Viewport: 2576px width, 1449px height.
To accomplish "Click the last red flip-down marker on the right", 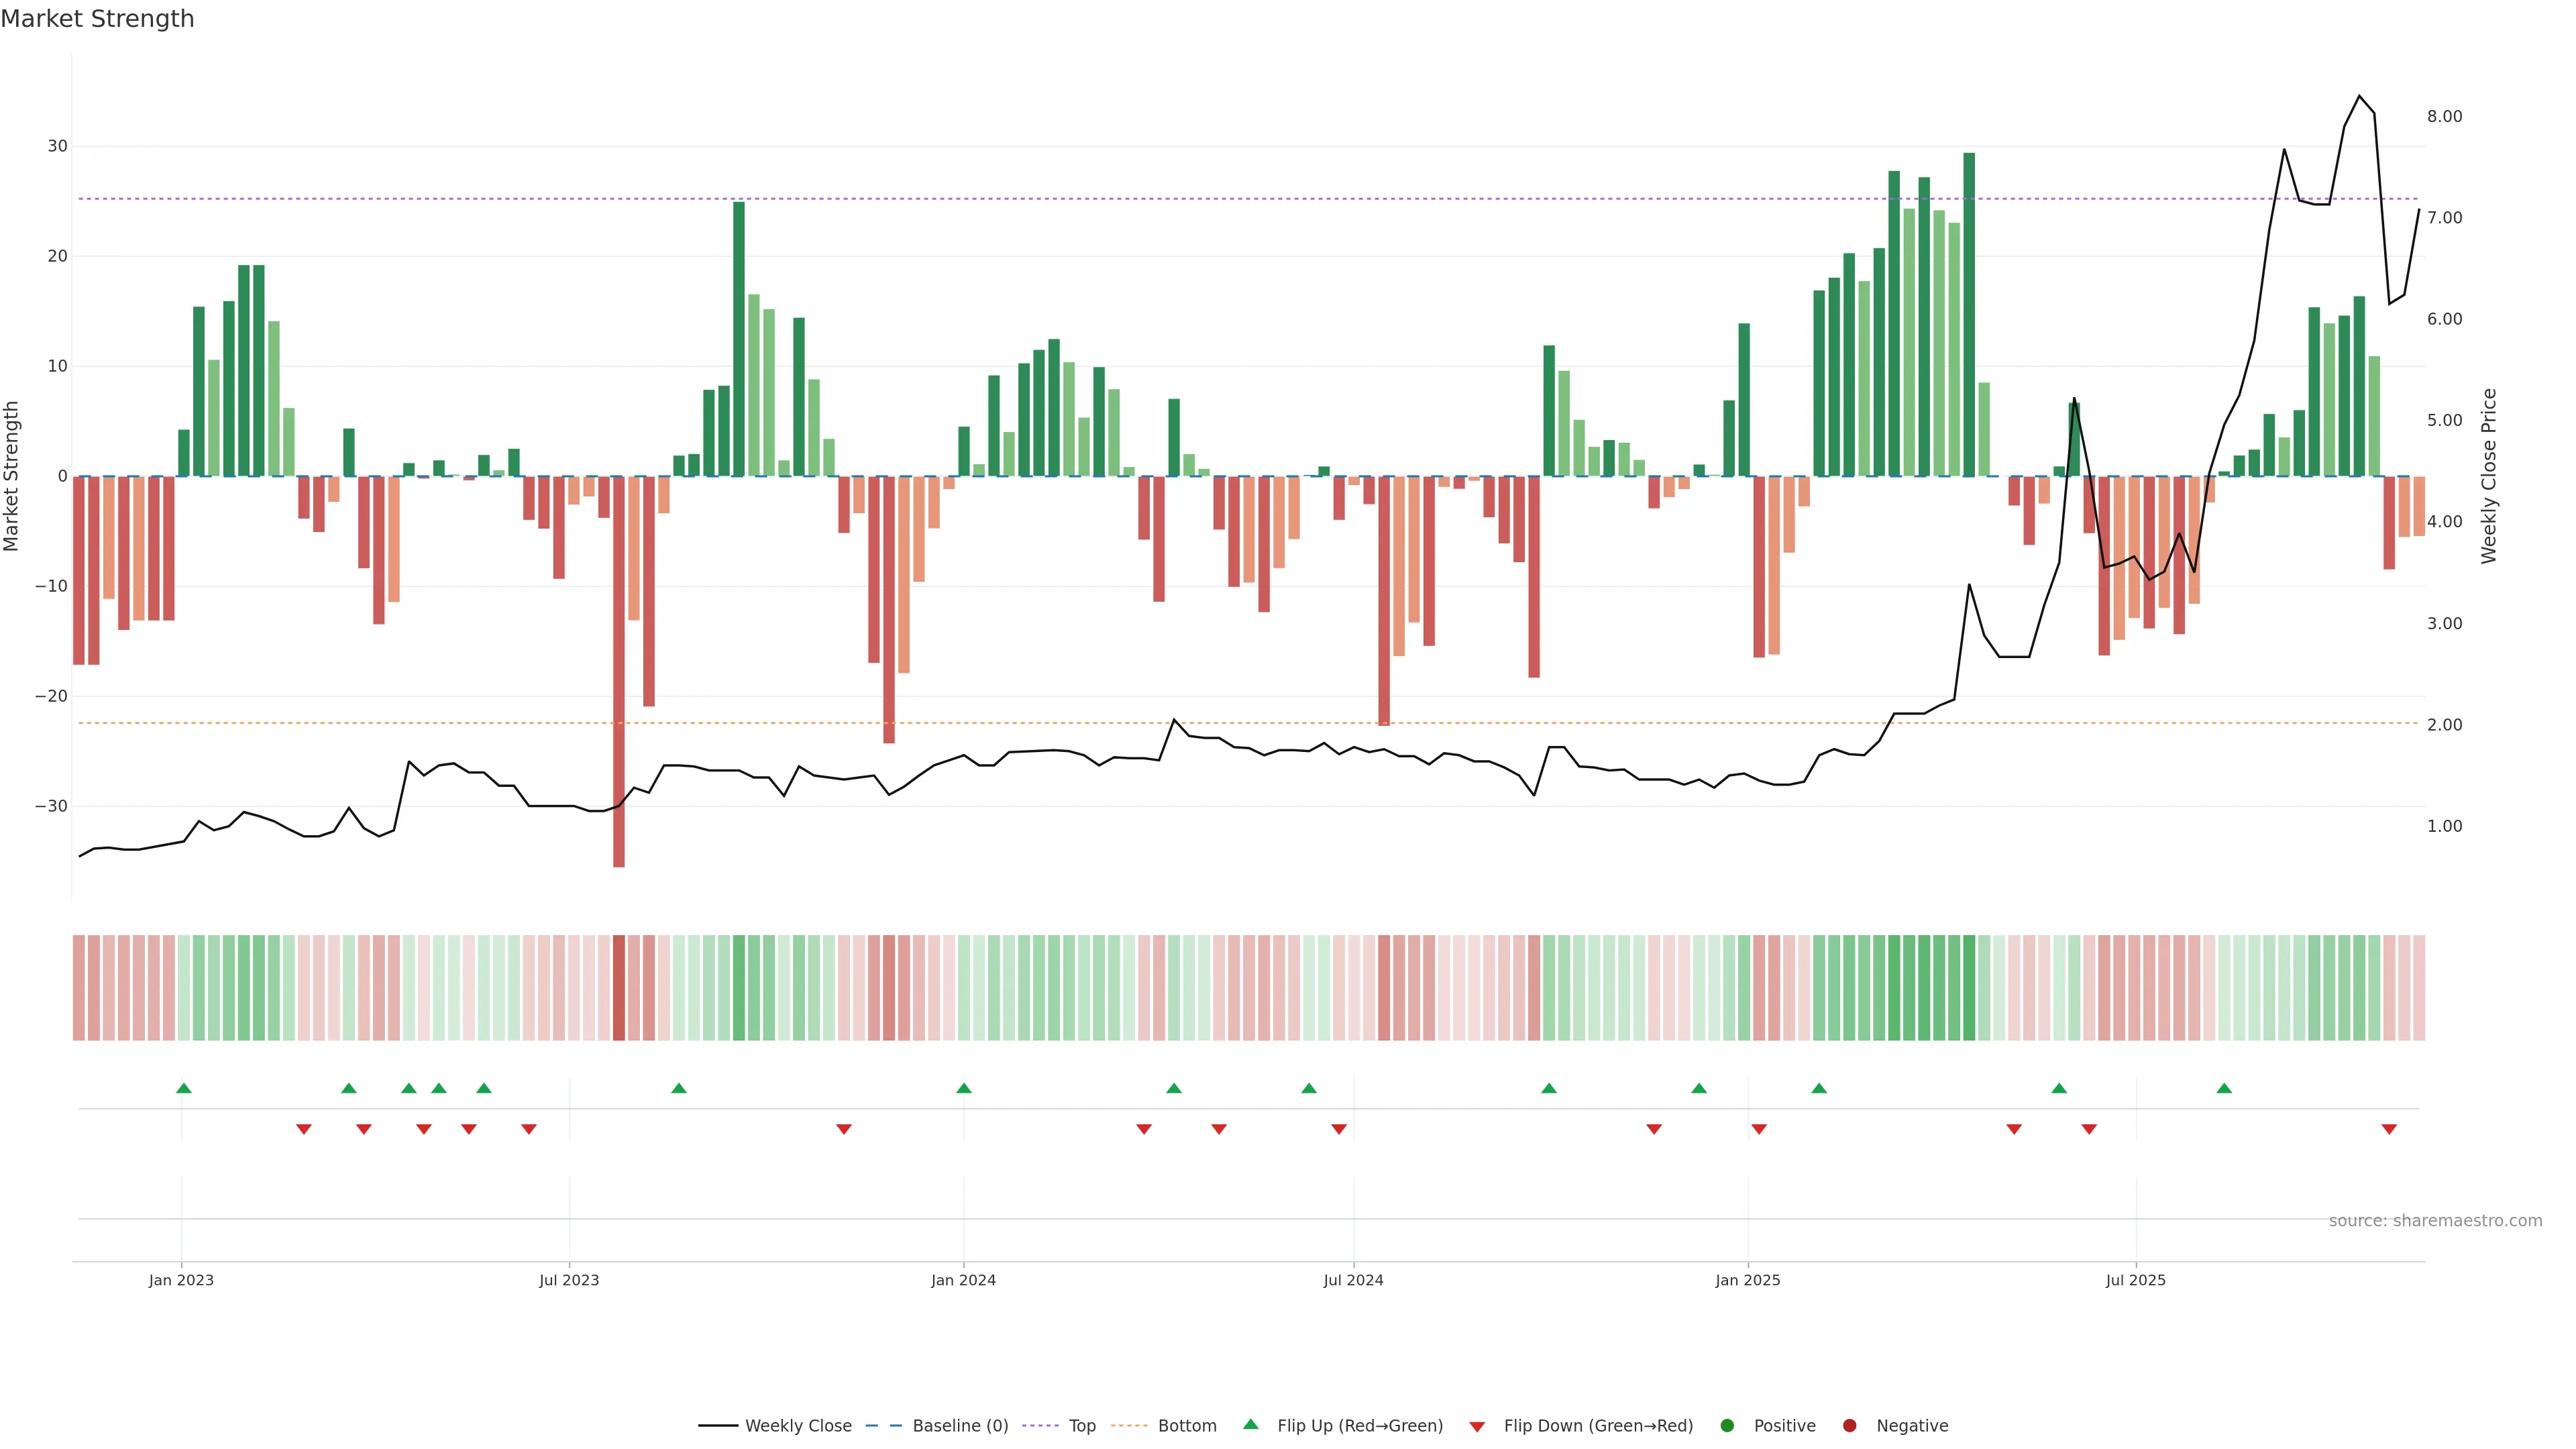I will pos(2389,1129).
